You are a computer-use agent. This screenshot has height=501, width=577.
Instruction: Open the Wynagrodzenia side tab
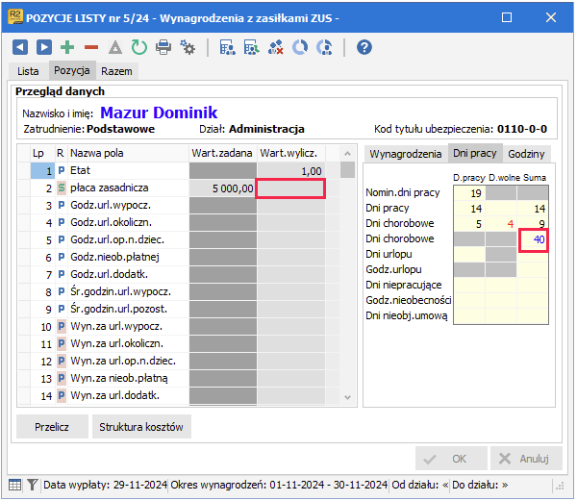(x=406, y=154)
